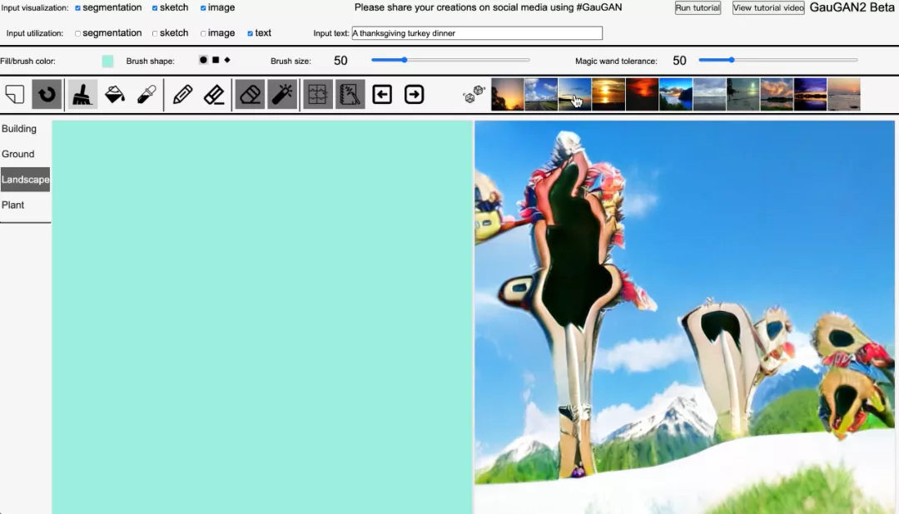Select the paint bucket fill tool
Viewport: 899px width, 514px height.
(114, 95)
